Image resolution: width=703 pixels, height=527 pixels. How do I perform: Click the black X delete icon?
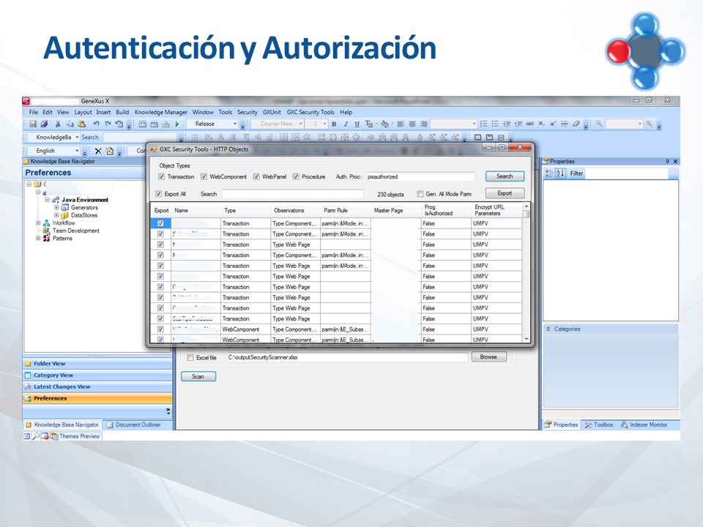tap(98, 151)
